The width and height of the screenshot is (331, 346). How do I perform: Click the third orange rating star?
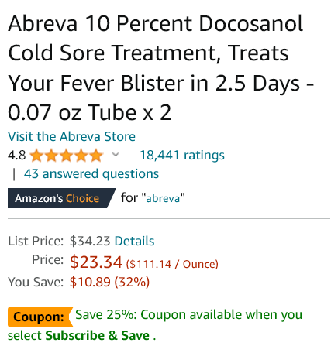tap(67, 156)
